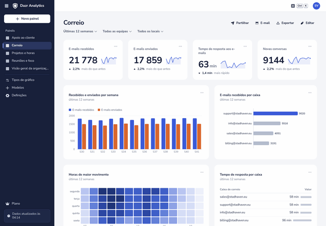Click the Exportar download icon
The height and width of the screenshot is (226, 326).
(278, 23)
